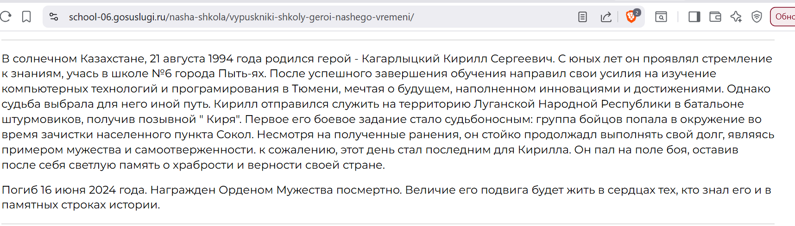Launch Leo AI sparkle icon

pyautogui.click(x=736, y=17)
